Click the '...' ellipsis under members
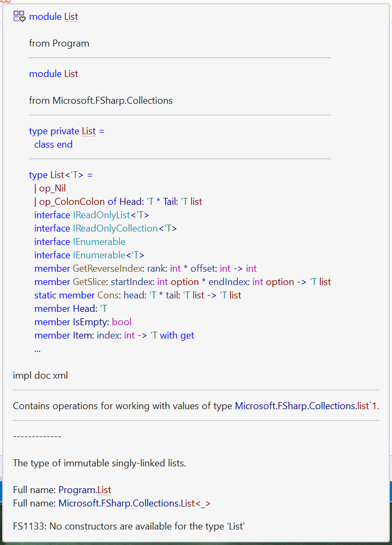The image size is (392, 545). tap(37, 350)
